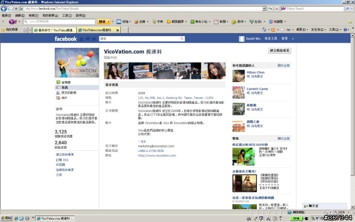This screenshot has height=222, width=355.
Task: Expand the Facebook account dropdown arrow
Action: 293,39
